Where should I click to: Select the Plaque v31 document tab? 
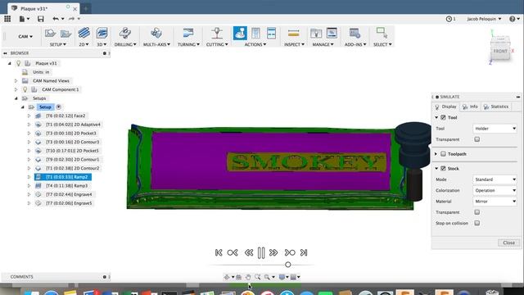point(43,8)
